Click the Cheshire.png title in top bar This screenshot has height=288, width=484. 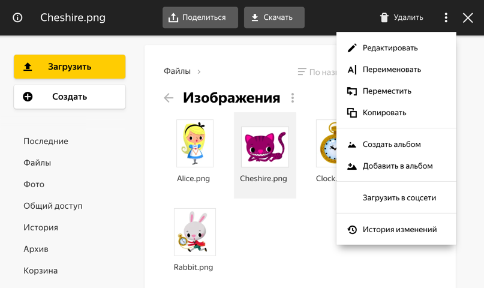73,17
